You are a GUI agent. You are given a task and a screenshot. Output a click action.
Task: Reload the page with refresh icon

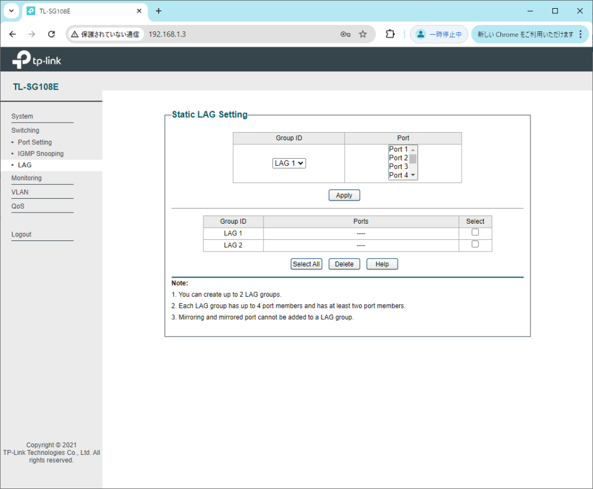coord(51,34)
